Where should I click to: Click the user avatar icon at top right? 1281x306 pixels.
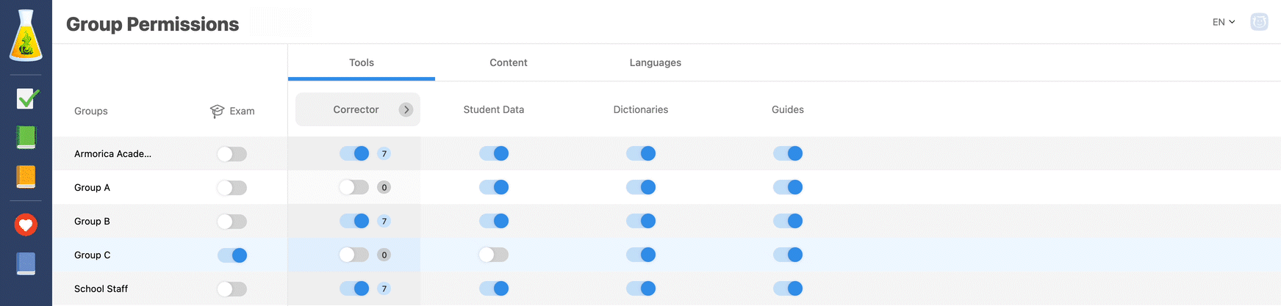1260,22
